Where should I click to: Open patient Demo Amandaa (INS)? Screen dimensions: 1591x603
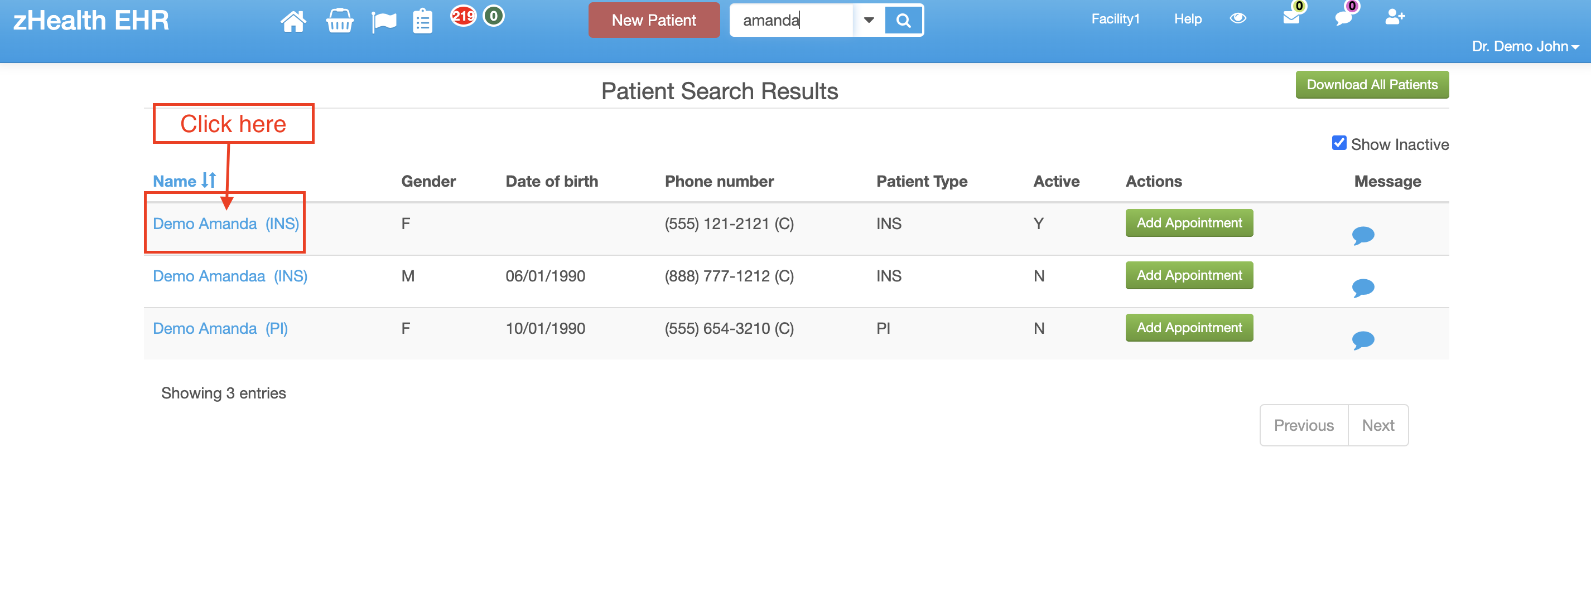[x=230, y=276]
